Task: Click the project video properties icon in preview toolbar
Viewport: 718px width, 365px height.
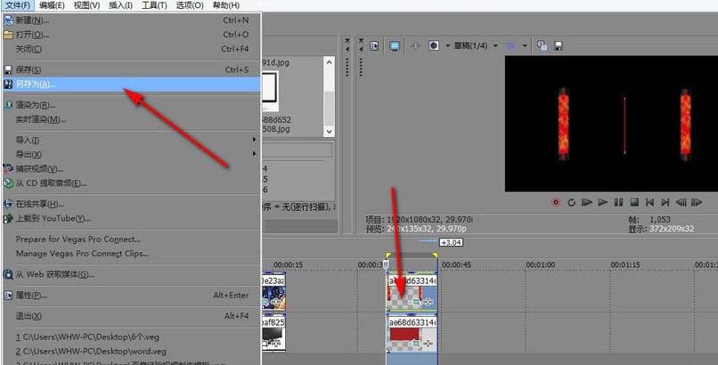Action: coord(374,45)
